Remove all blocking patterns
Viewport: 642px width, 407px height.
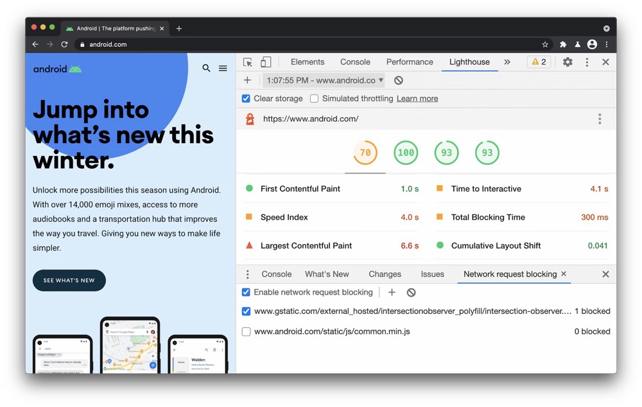click(x=411, y=292)
